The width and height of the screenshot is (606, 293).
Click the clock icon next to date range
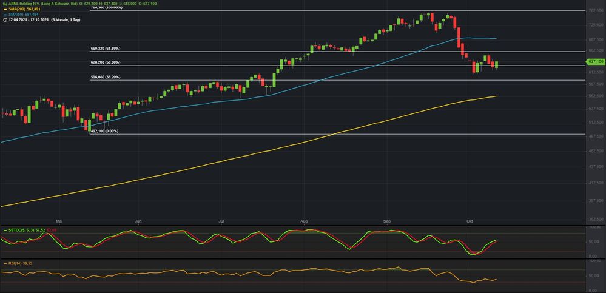tap(4, 19)
